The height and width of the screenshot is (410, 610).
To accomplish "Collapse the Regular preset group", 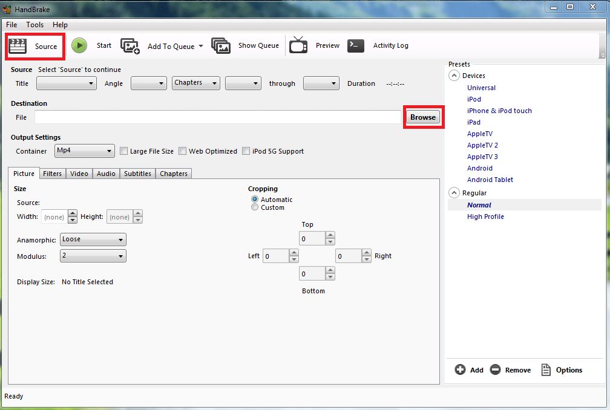I will (x=454, y=193).
